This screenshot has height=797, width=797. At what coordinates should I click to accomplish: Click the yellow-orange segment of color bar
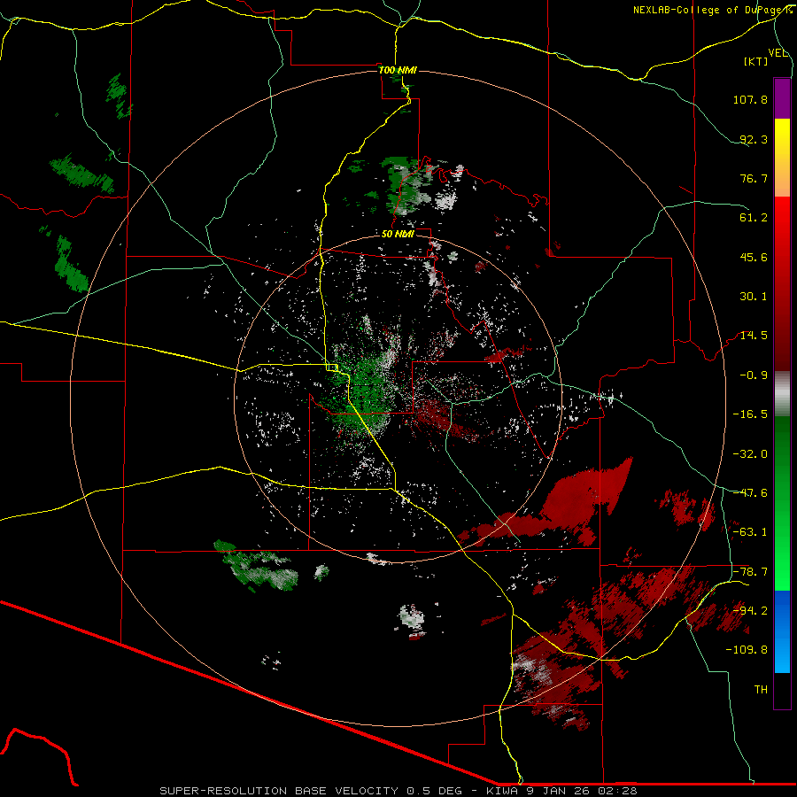(x=782, y=158)
